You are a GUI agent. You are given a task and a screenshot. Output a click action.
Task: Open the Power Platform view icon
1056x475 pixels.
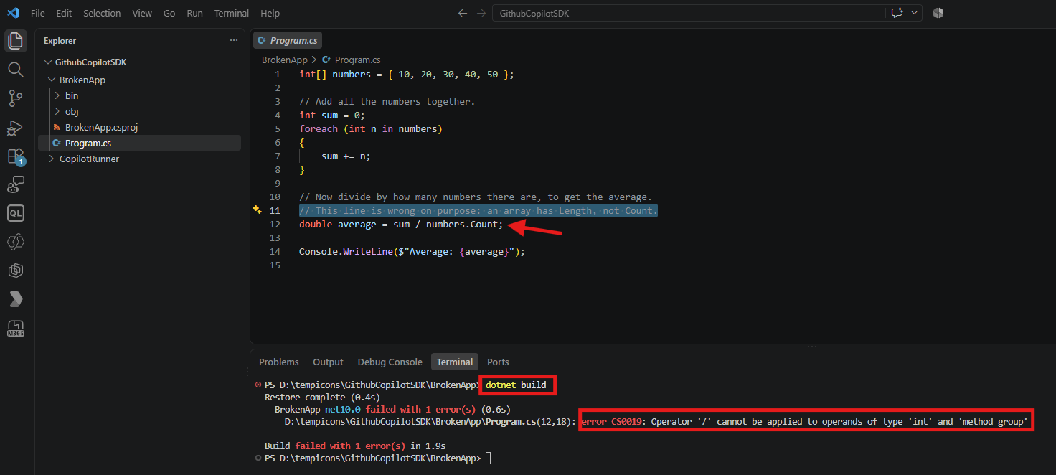pyautogui.click(x=15, y=242)
